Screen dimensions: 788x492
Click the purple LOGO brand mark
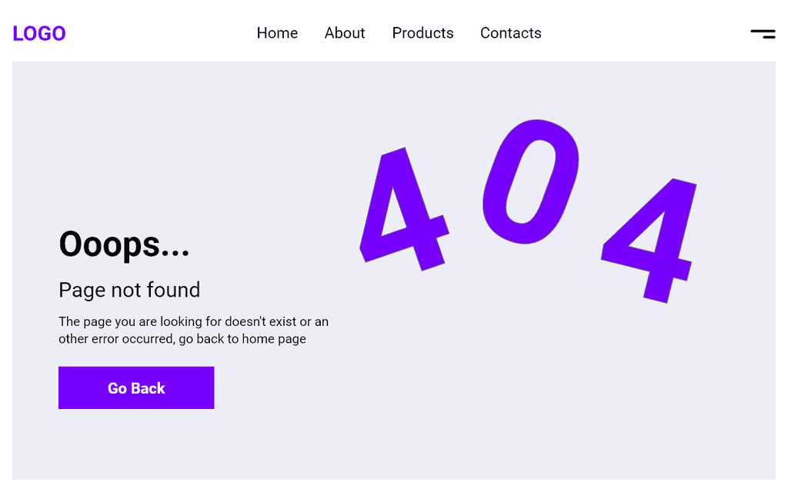point(39,34)
